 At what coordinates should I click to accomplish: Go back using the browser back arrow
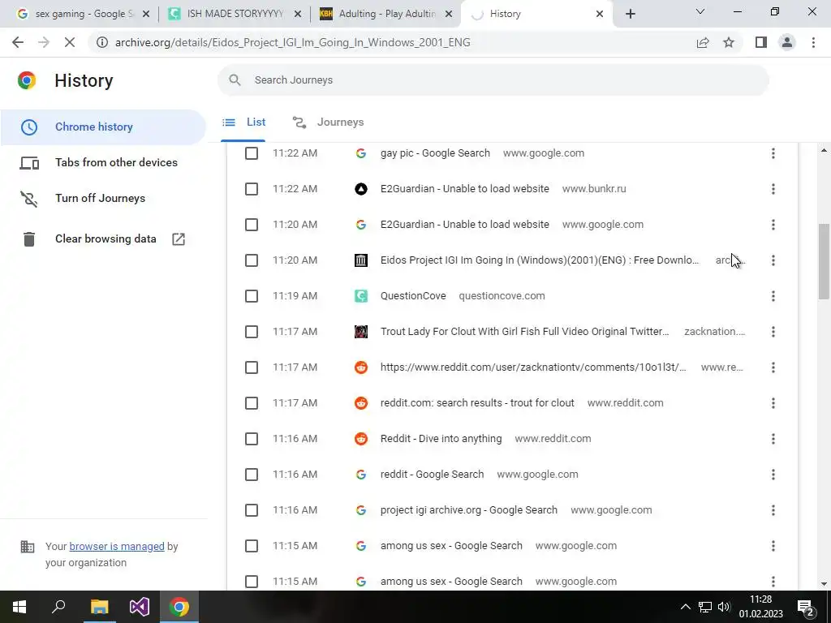pos(18,42)
